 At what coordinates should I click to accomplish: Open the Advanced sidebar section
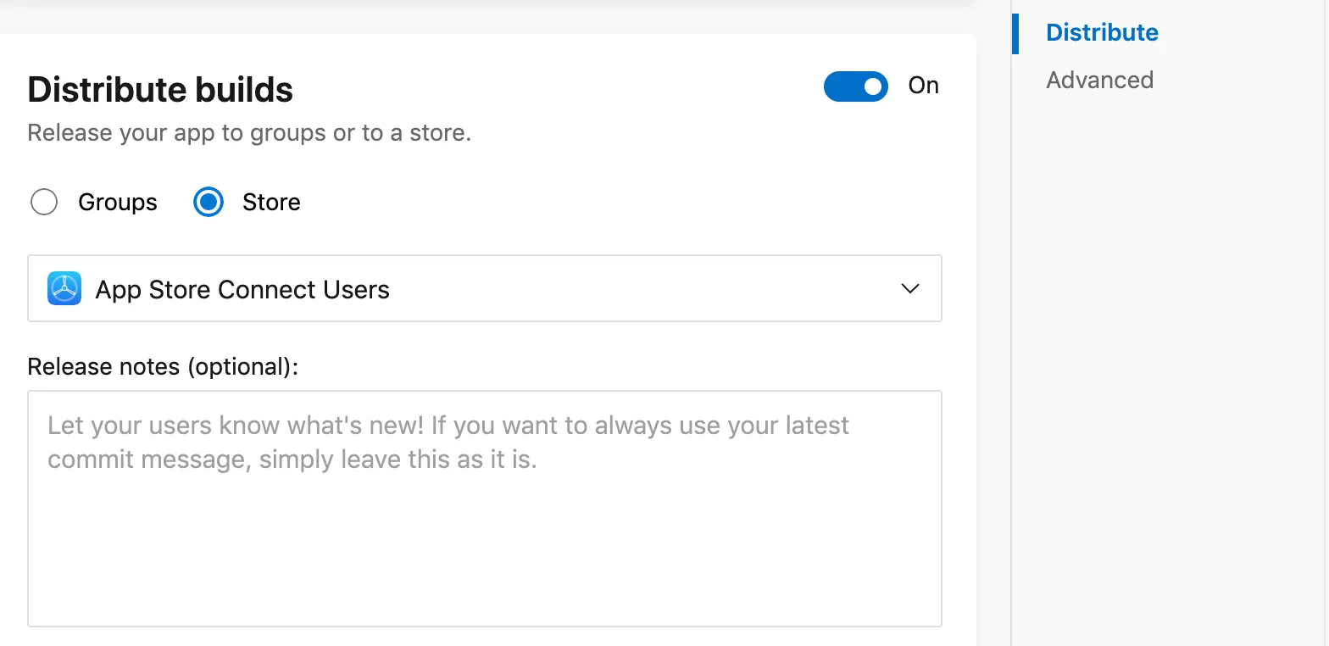click(1099, 80)
